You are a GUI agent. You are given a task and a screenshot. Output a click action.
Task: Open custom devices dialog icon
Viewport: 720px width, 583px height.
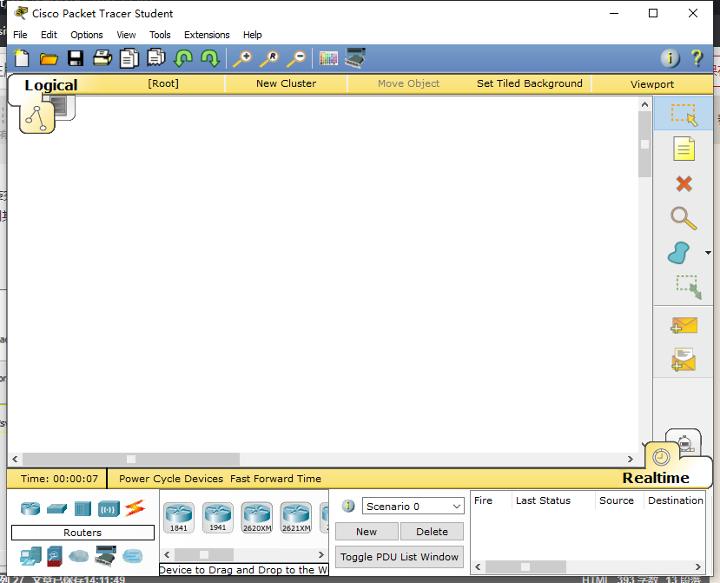point(355,58)
